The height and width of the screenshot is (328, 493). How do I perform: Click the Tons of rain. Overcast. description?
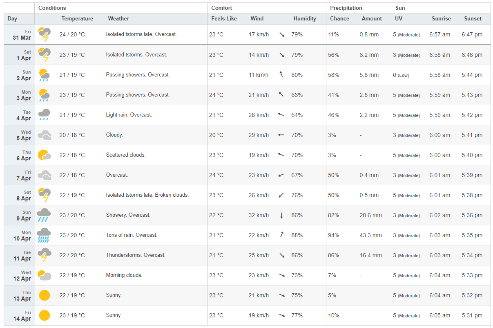point(132,235)
